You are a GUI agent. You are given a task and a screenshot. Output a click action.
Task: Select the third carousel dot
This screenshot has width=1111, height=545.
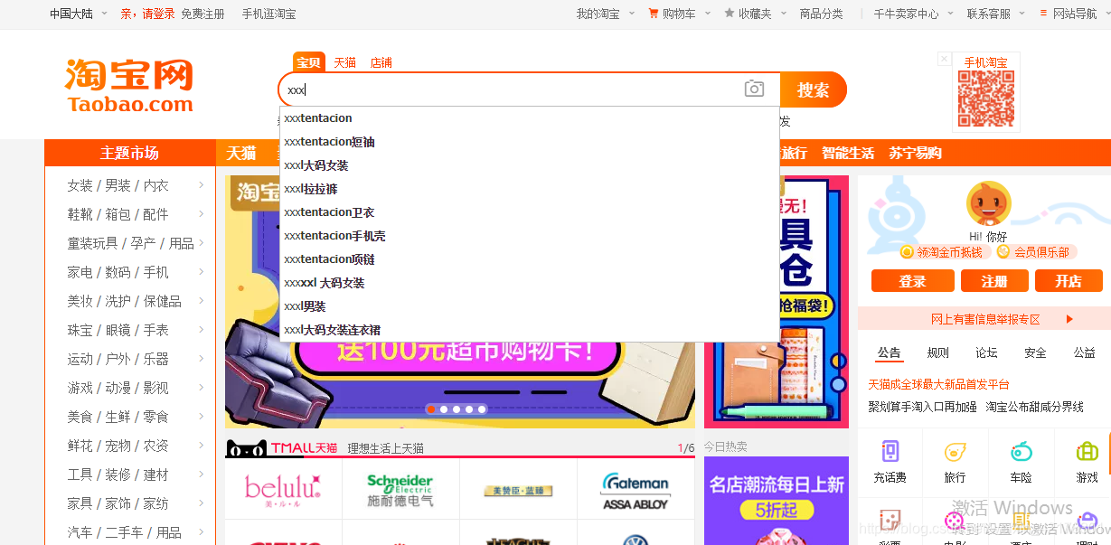pyautogui.click(x=457, y=409)
